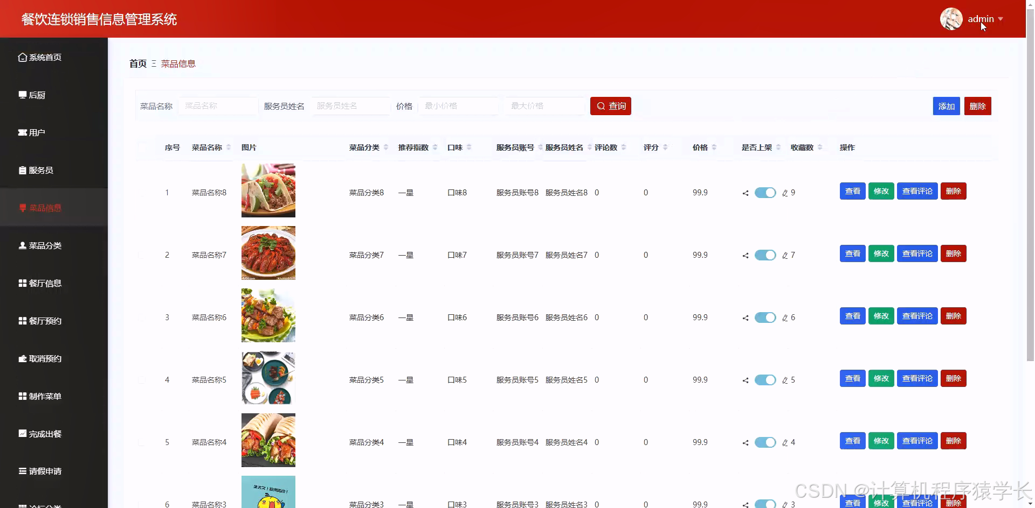Click the admin avatar picture
The width and height of the screenshot is (1035, 508).
pyautogui.click(x=951, y=19)
